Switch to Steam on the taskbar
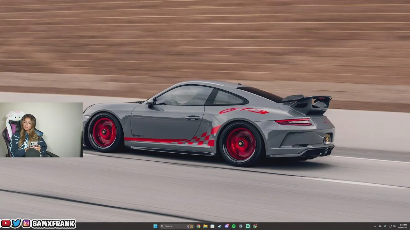Image resolution: width=410 pixels, height=230 pixels. pyautogui.click(x=219, y=226)
